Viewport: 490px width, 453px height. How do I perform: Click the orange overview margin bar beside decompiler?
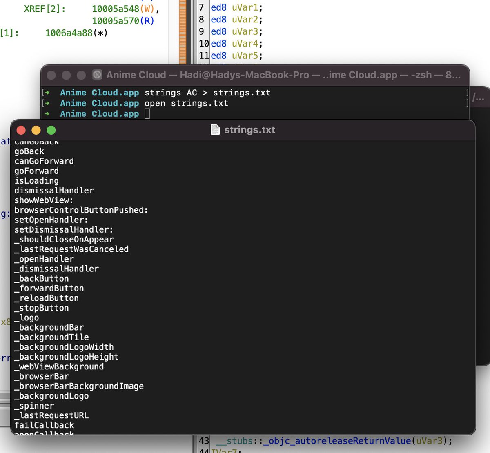(x=183, y=32)
